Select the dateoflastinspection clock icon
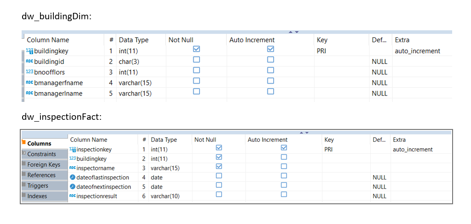The width and height of the screenshot is (471, 224). (72, 177)
